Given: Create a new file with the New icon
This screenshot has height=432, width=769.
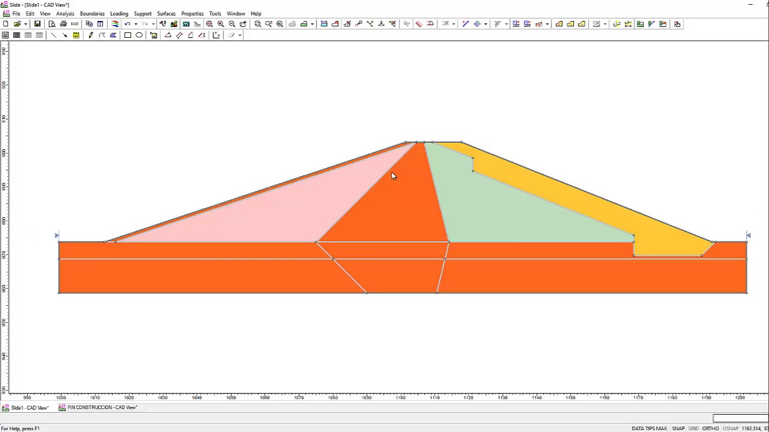Looking at the screenshot, I should coord(5,24).
